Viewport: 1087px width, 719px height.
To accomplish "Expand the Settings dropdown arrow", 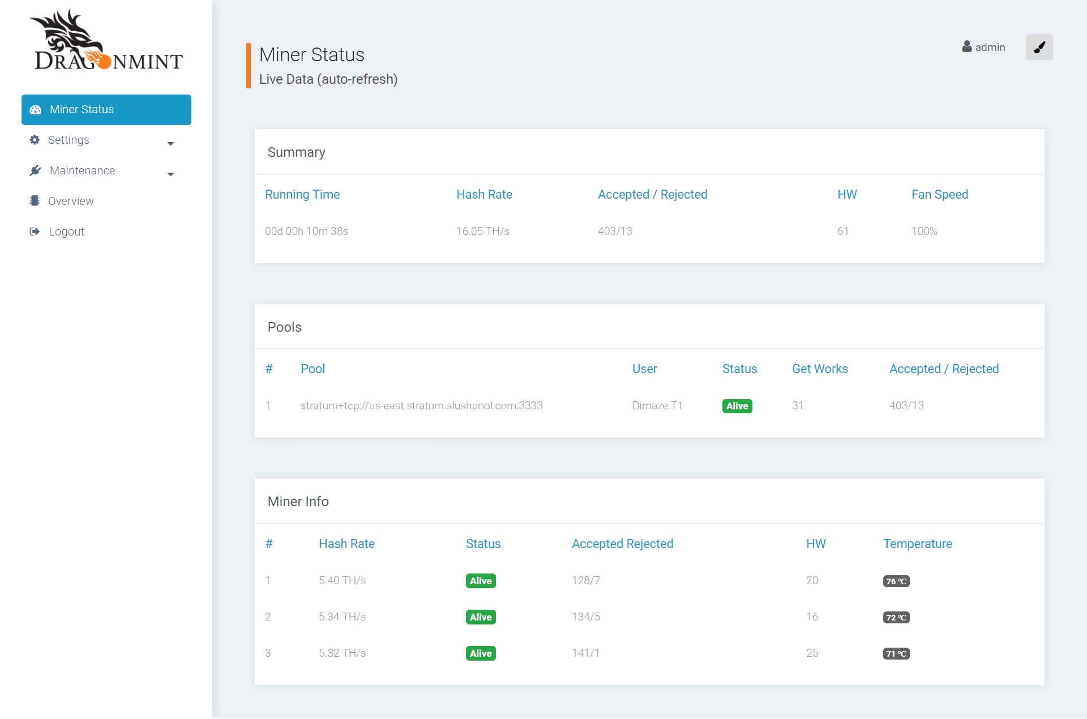I will tap(170, 144).
